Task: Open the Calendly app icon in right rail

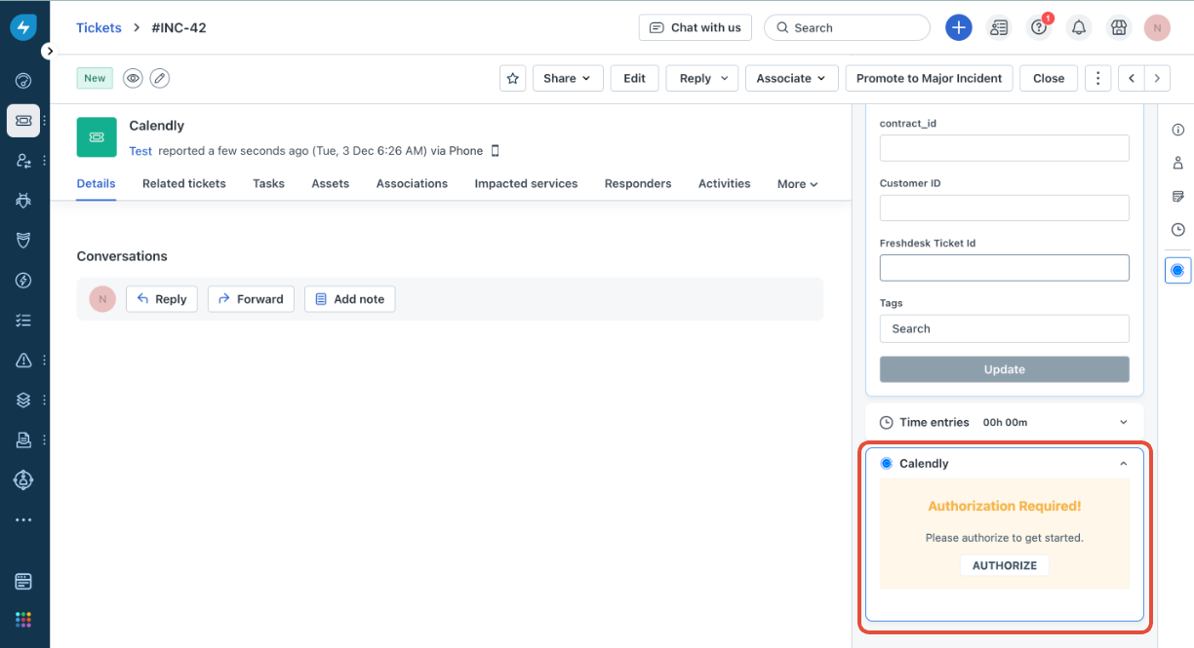Action: click(1177, 270)
